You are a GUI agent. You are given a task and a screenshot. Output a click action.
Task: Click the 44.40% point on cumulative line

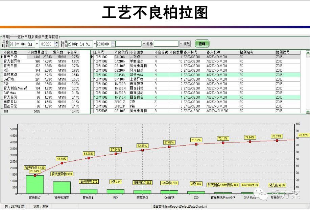pos(62,163)
